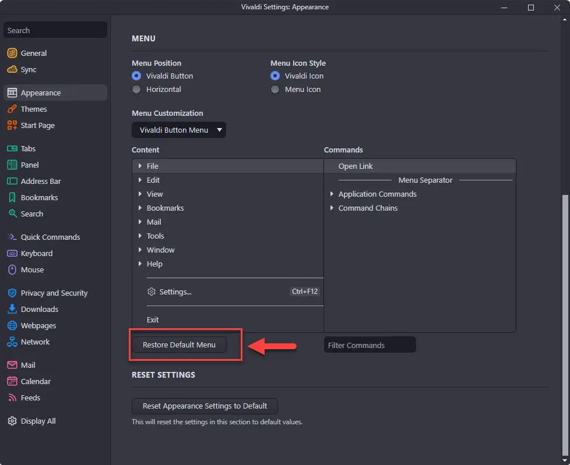Viewport: 570px width, 465px height.
Task: Choose Vivaldi Icon menu icon style
Action: click(275, 76)
